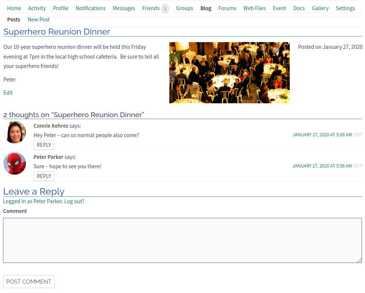Reply to Peter Parker's comment
Screen dimensions: 365x293
[44, 176]
